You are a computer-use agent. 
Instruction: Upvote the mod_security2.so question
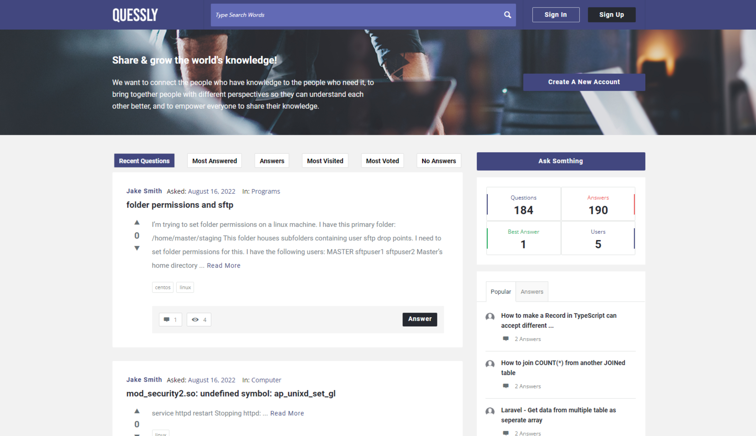[137, 411]
